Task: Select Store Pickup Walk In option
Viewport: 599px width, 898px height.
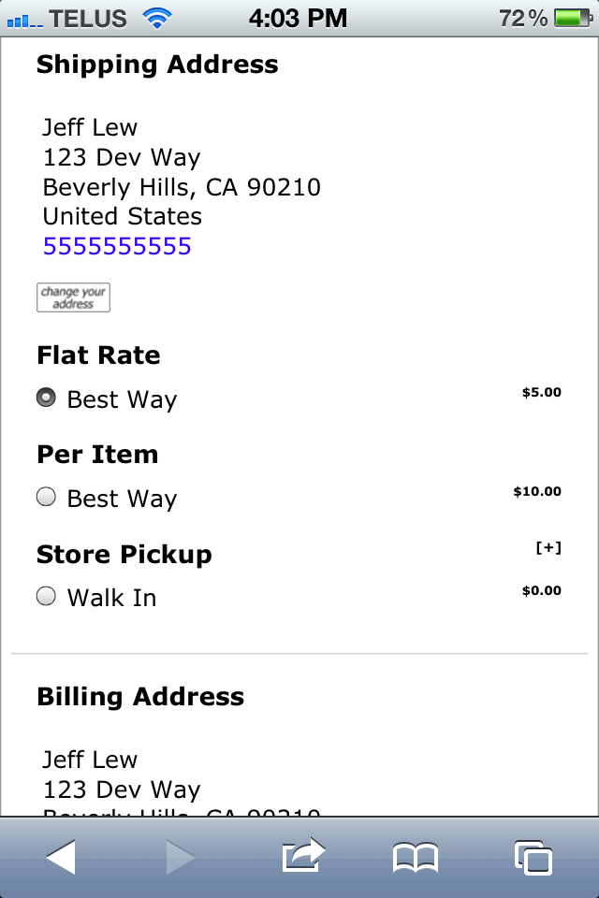Action: 46,596
